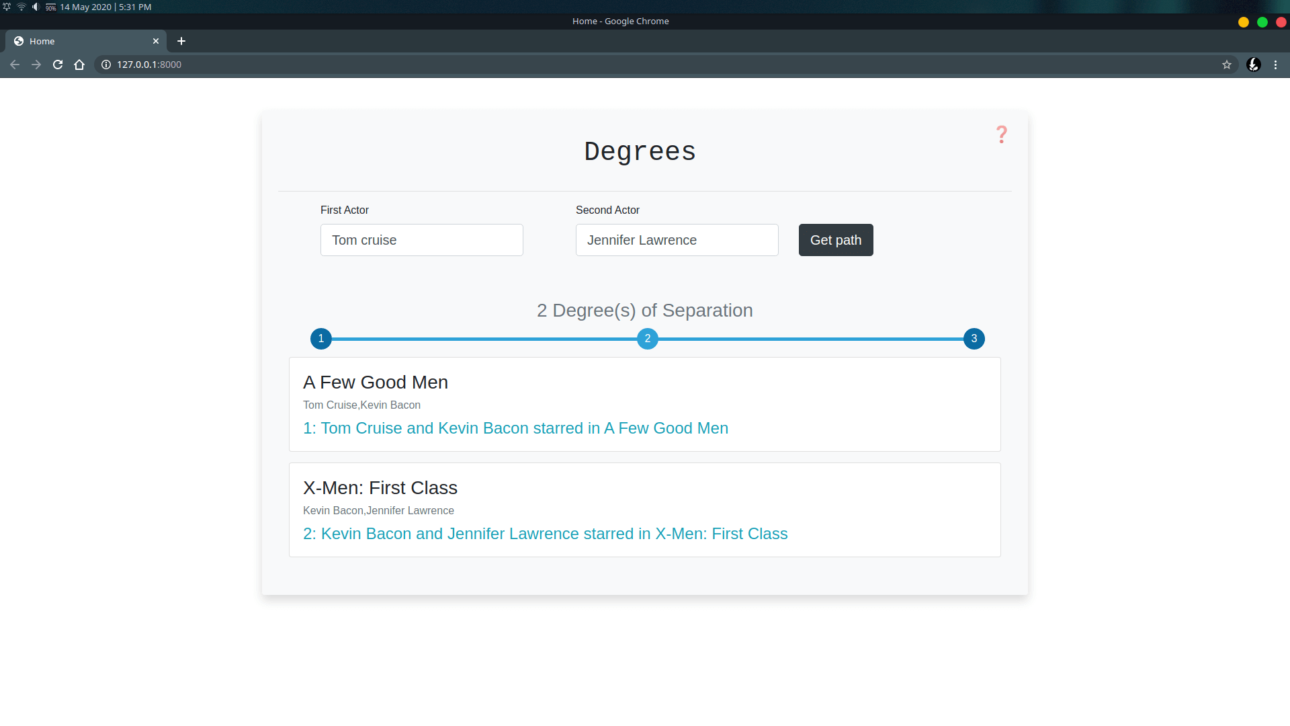Image resolution: width=1290 pixels, height=726 pixels.
Task: Click the new tab plus button
Action: 181,41
